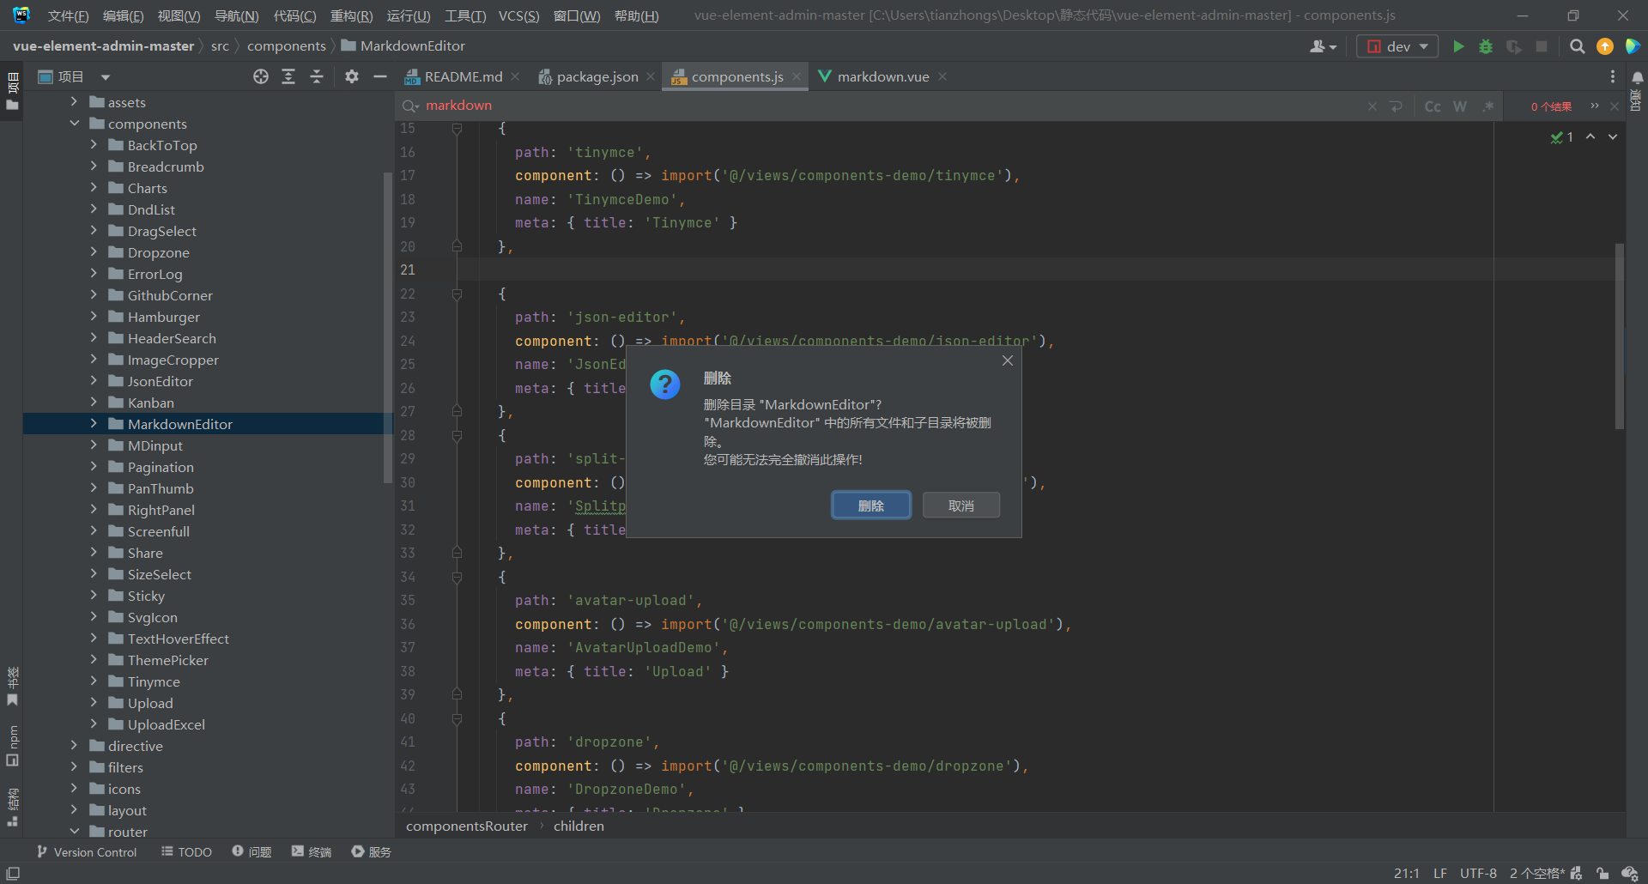Open the dev run configuration dropdown
This screenshot has height=884, width=1648.
pos(1397,46)
